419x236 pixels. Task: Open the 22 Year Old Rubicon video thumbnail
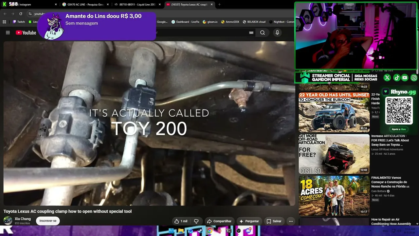coord(334,112)
